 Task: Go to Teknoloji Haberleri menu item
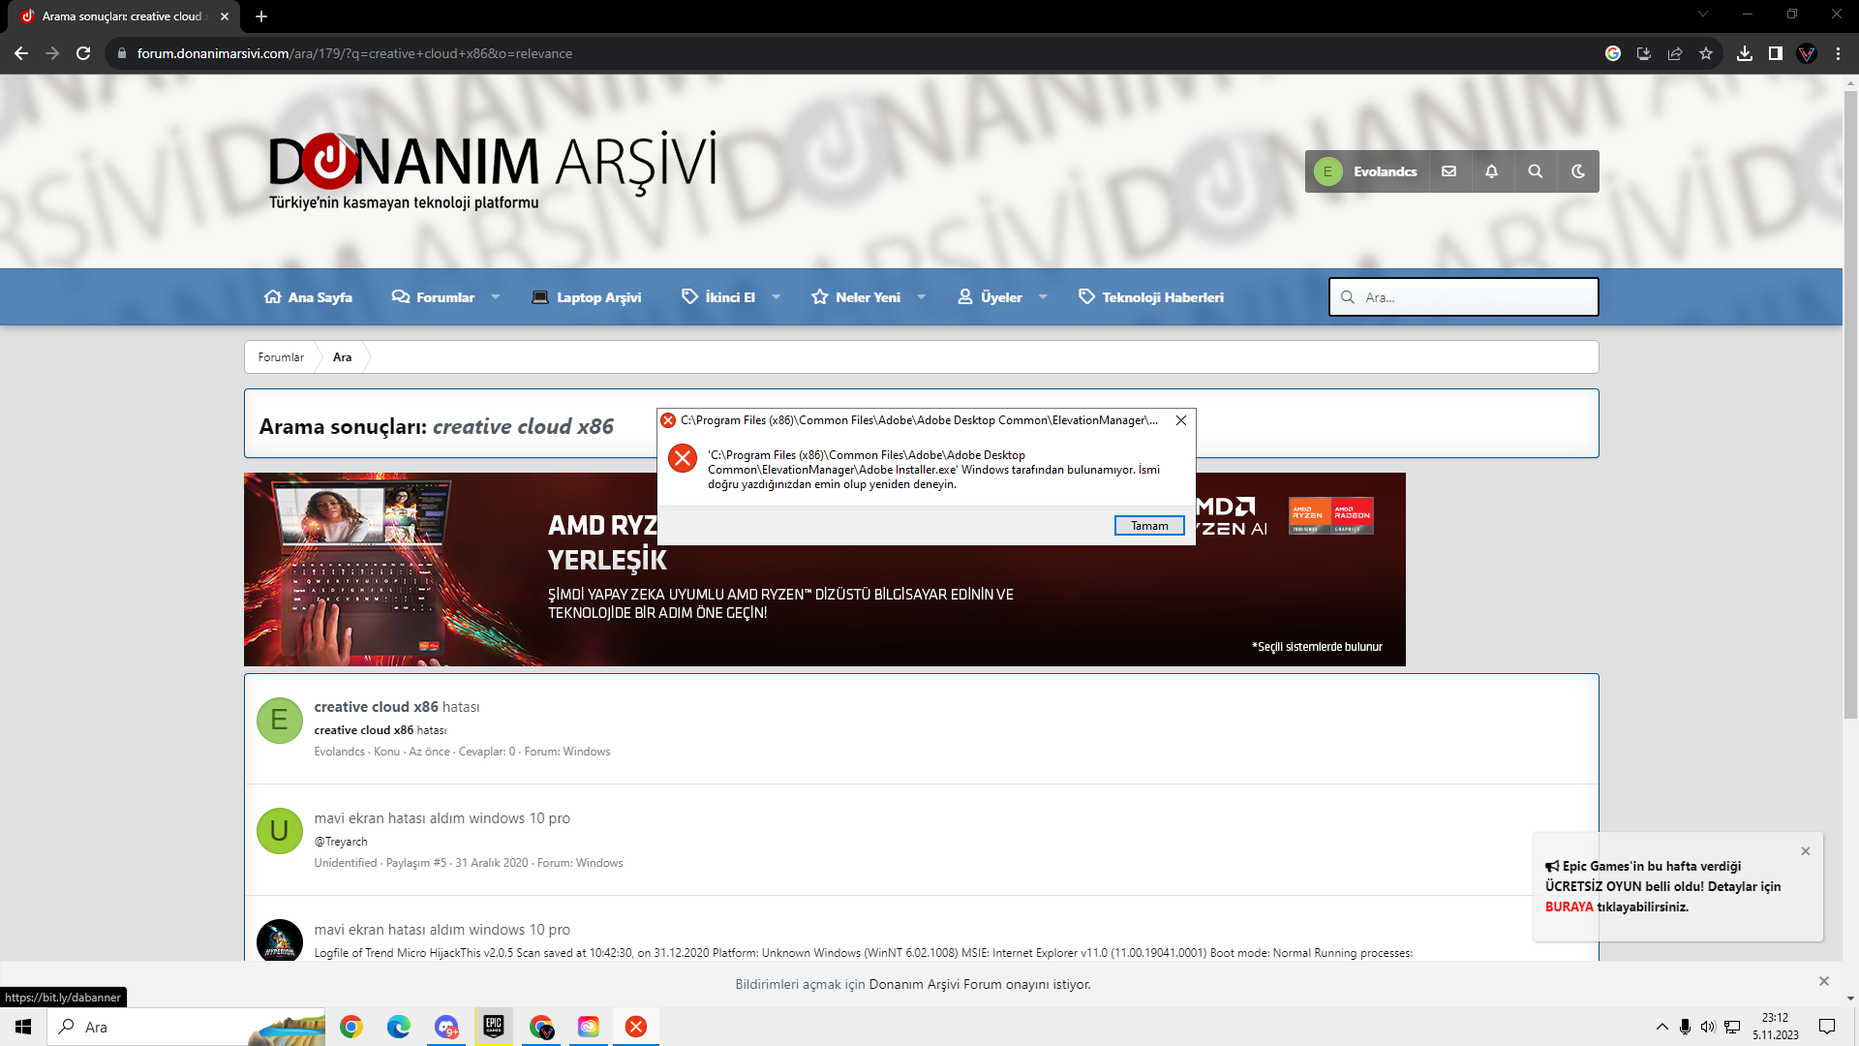[x=1151, y=297]
